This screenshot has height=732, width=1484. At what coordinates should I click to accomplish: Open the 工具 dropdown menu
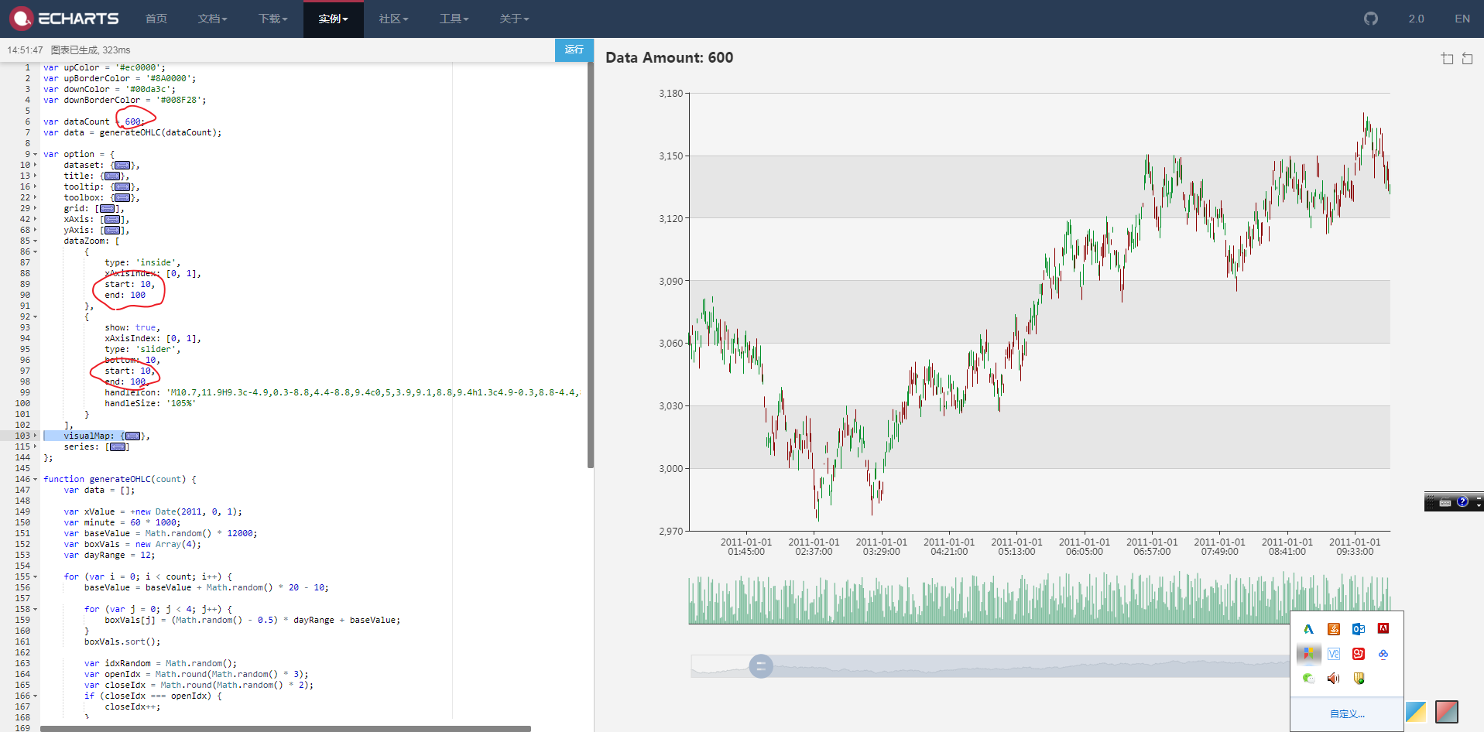pyautogui.click(x=454, y=19)
